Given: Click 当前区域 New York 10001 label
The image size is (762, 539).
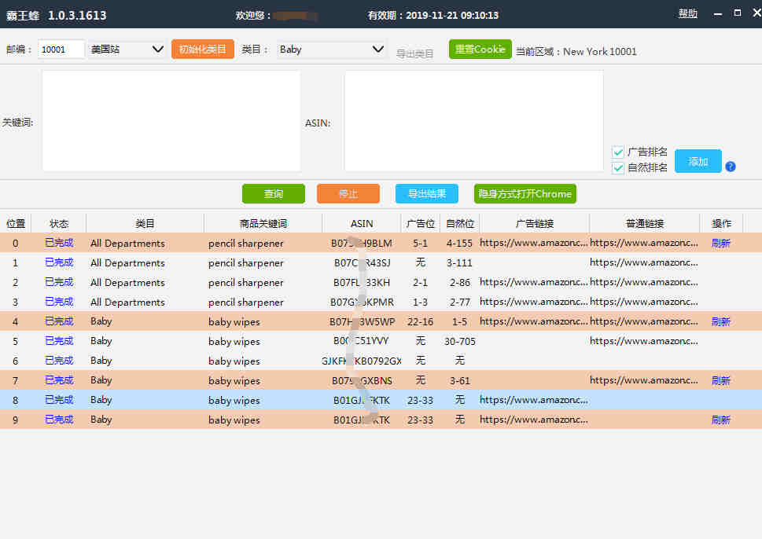Looking at the screenshot, I should point(576,52).
